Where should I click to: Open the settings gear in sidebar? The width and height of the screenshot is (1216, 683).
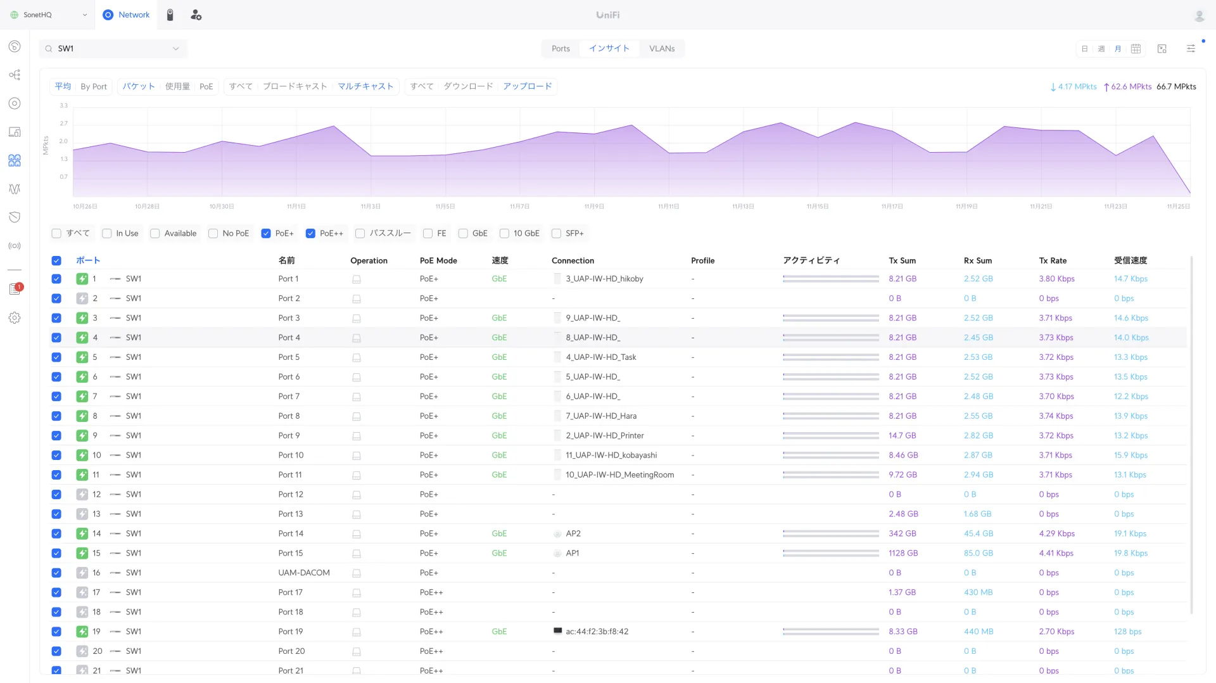click(x=15, y=317)
